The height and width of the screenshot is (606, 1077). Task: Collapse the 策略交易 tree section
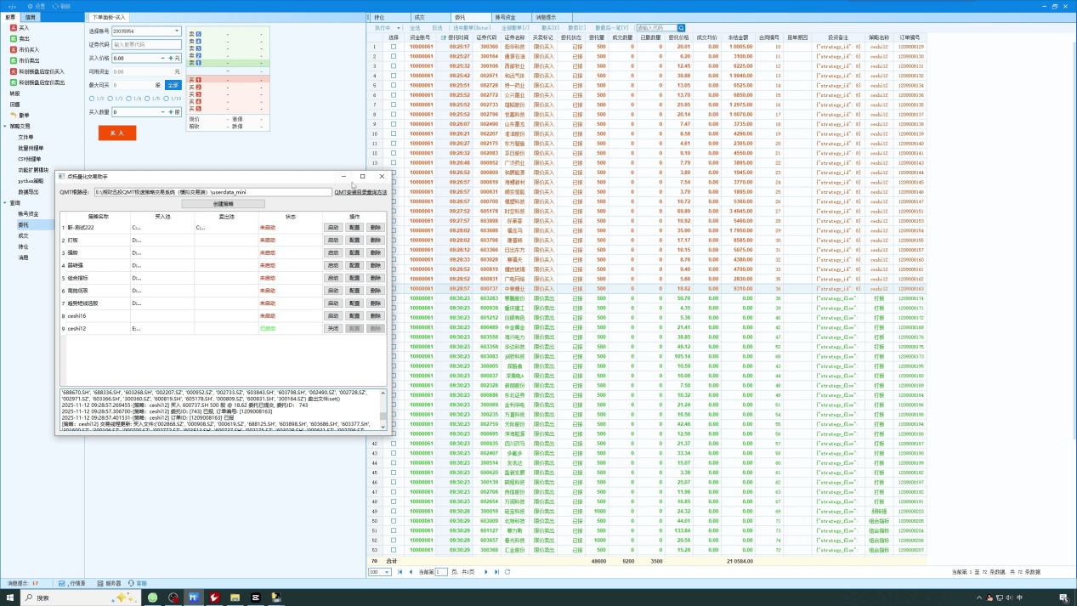point(4,127)
